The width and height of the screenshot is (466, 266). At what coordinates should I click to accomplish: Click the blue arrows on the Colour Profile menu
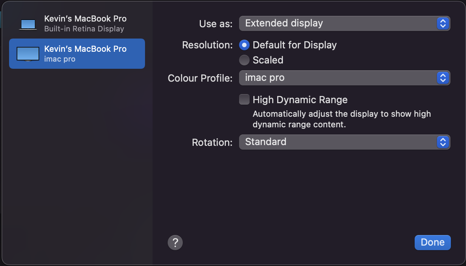click(x=443, y=78)
